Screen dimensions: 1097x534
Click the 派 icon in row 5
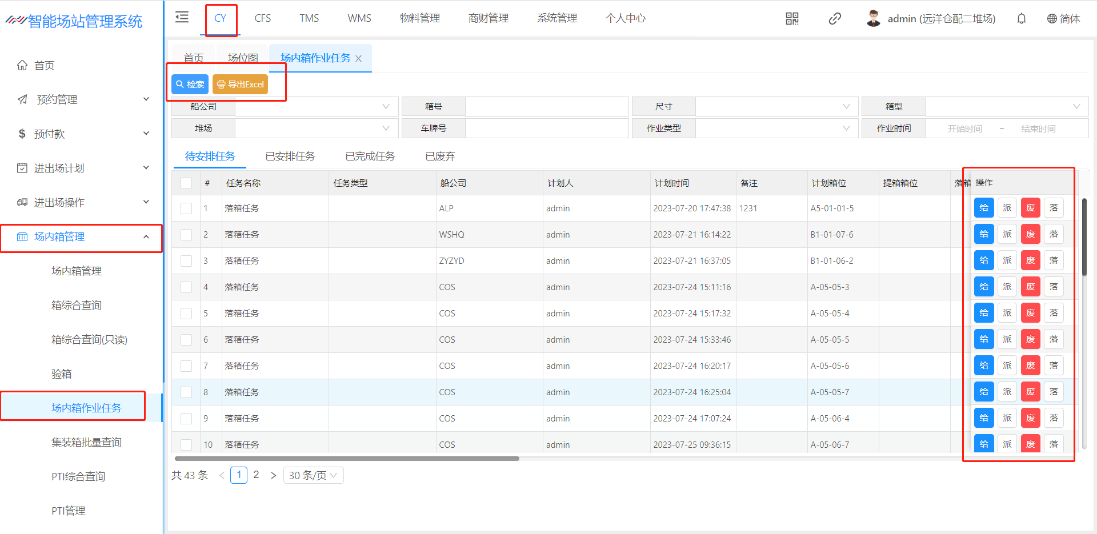1007,313
